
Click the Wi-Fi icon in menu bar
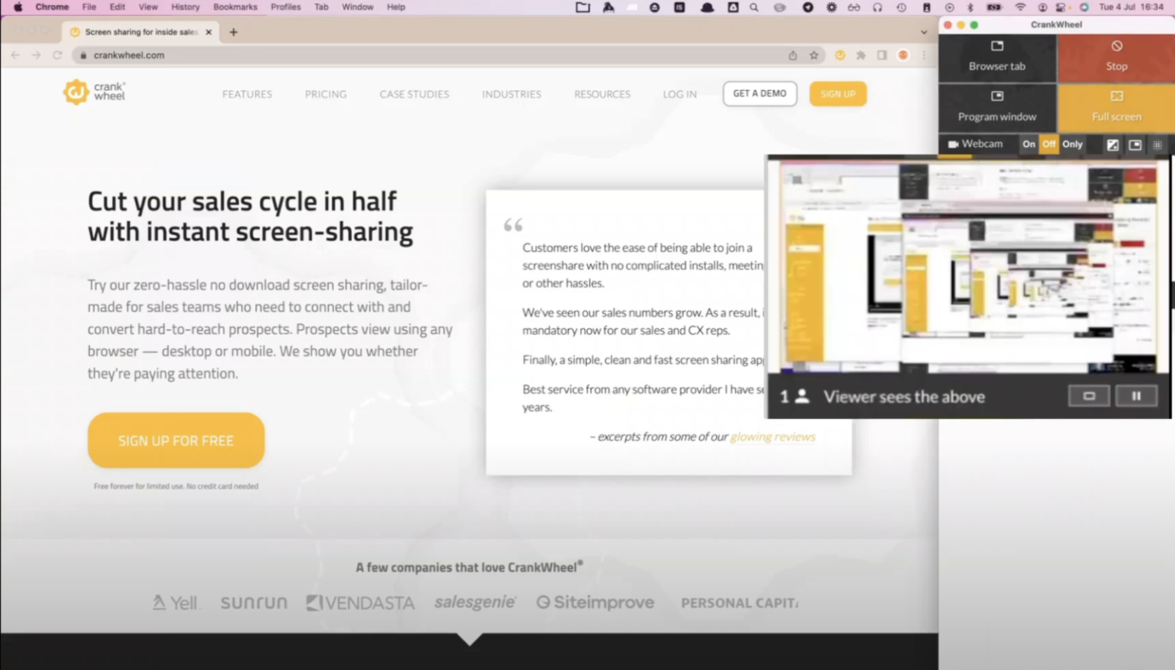[x=1021, y=7]
